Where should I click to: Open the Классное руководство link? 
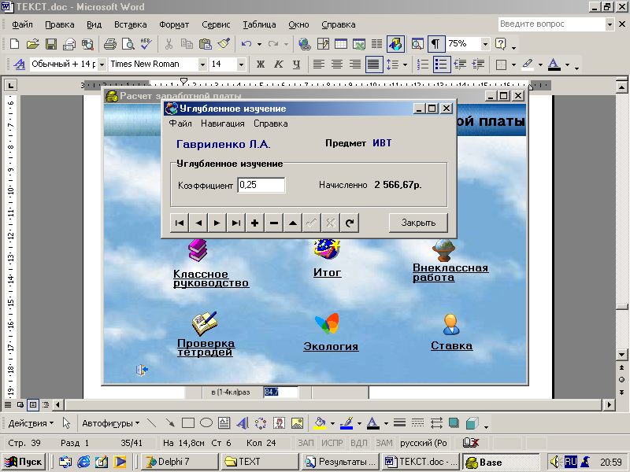pyautogui.click(x=211, y=278)
